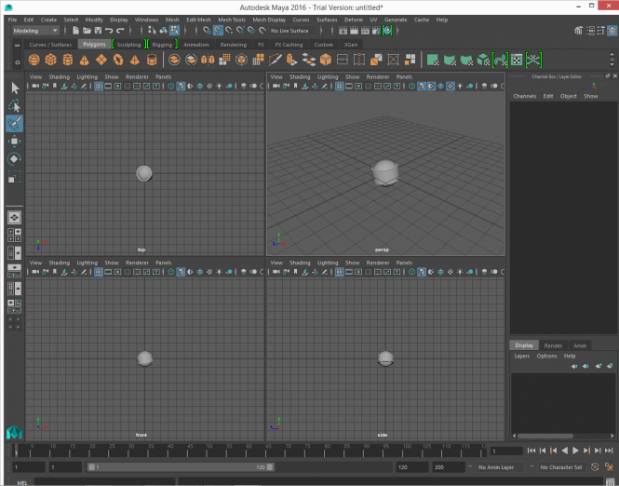Toggle use all lights in persp viewport
The height and width of the screenshot is (486, 619).
(460, 86)
